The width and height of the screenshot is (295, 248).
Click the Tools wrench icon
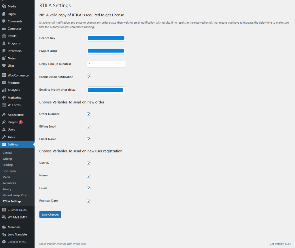point(4,137)
